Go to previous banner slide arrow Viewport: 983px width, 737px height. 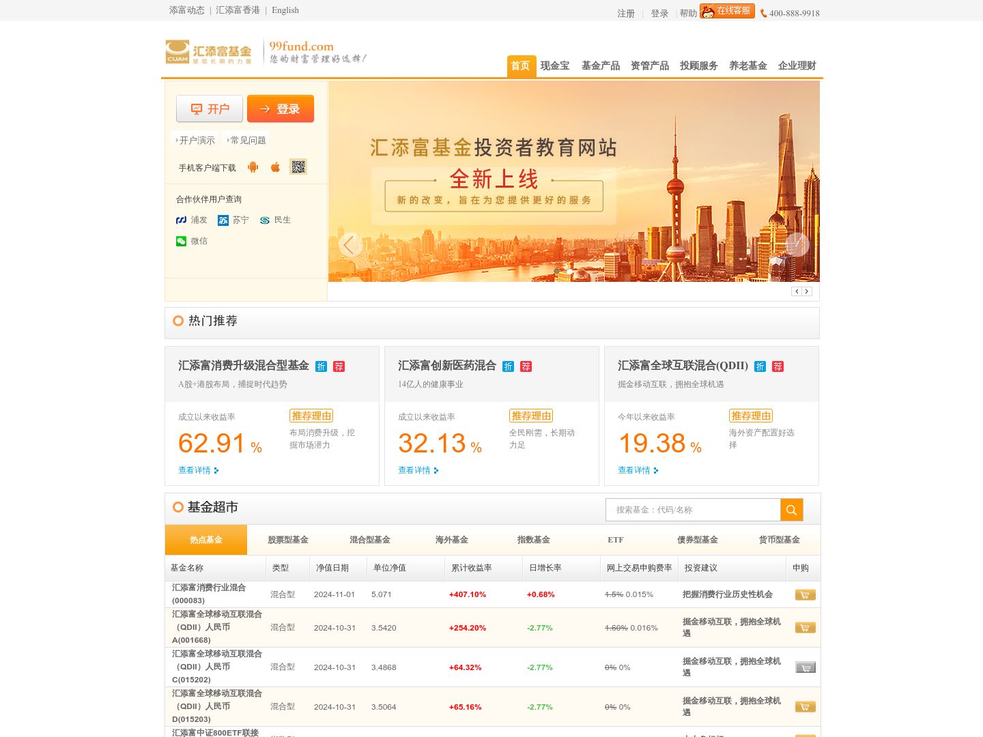350,244
